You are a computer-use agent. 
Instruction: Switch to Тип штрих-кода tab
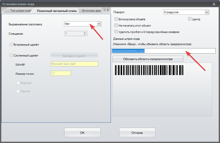[20, 11]
